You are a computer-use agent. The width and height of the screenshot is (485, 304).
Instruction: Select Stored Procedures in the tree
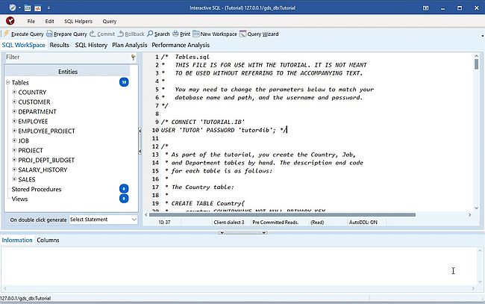point(37,189)
